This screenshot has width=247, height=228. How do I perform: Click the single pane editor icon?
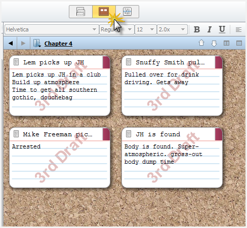click(x=239, y=43)
